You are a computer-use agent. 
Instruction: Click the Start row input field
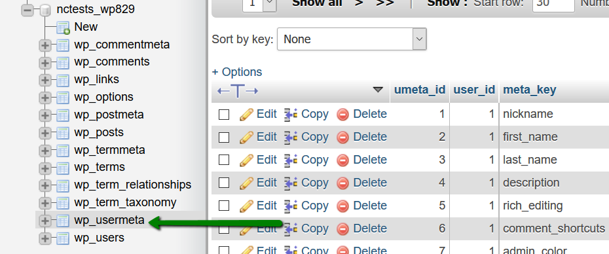pos(553,3)
